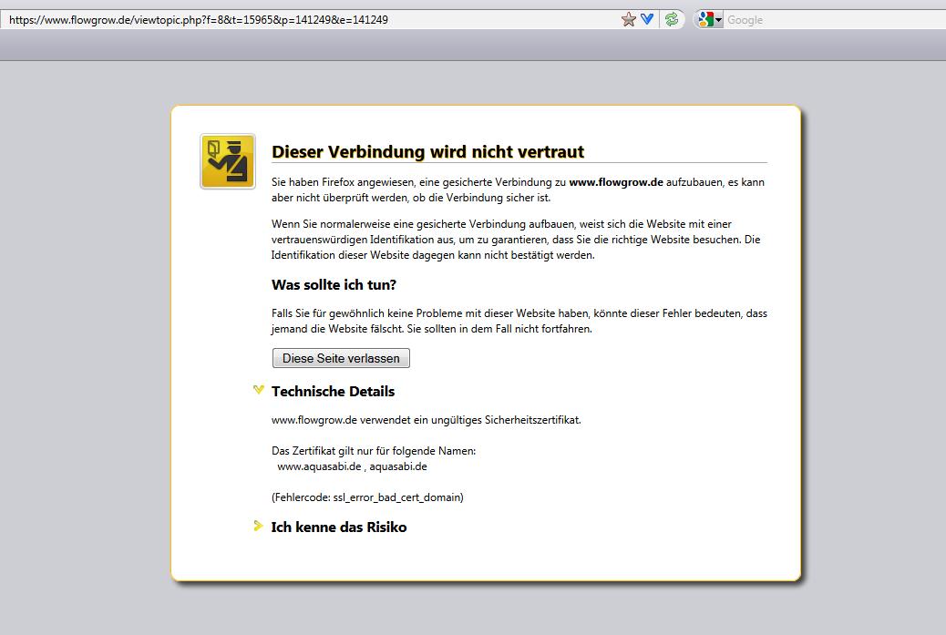Click the Diese Seite verlassen button
This screenshot has width=946, height=635.
[341, 358]
